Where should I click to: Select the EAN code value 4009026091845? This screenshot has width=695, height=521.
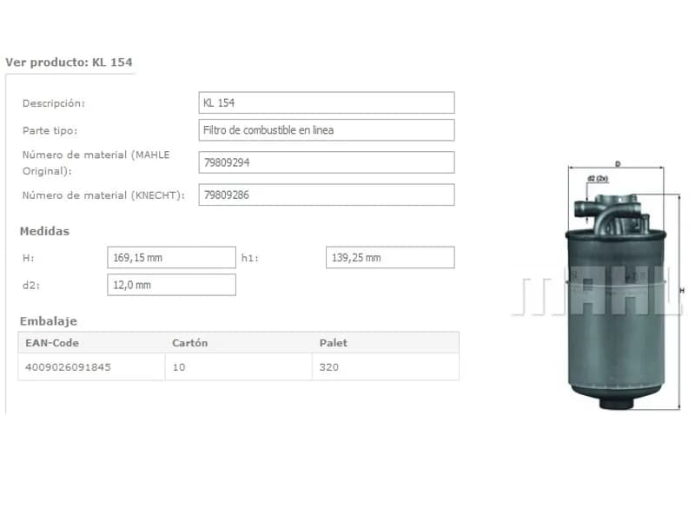coord(68,367)
